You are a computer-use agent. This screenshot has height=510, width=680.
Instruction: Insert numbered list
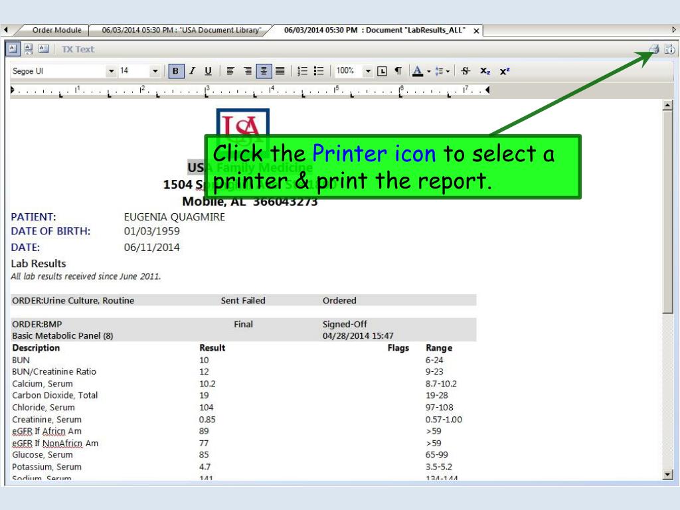302,70
